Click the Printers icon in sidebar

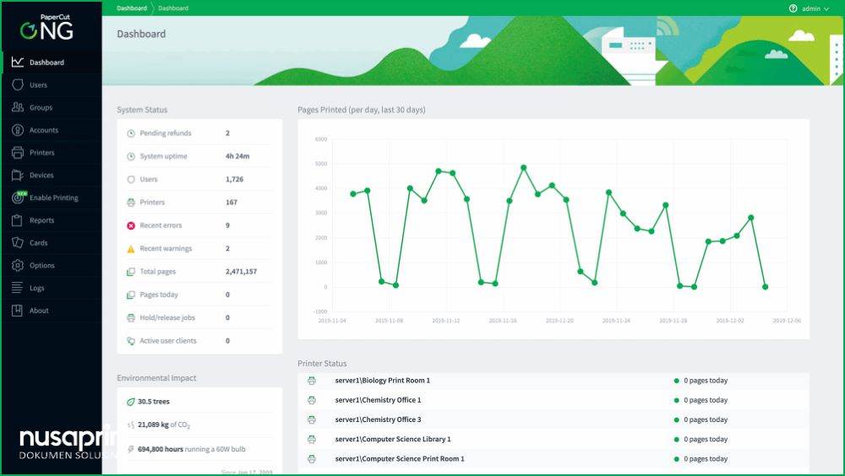17,153
